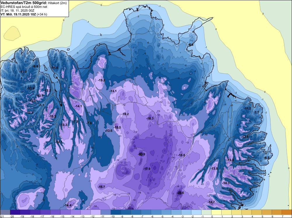Click the -12.1 temperature label
Viewport: 292px width, 218px height.
pos(59,142)
